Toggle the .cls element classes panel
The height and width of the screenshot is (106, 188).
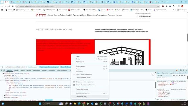pyautogui.click(x=177, y=75)
